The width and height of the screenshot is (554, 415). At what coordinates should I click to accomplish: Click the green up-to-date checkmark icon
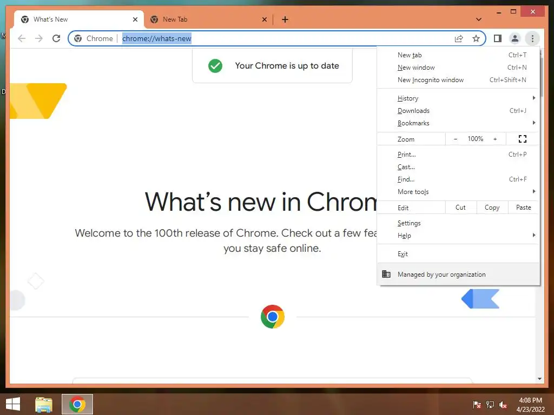(215, 65)
